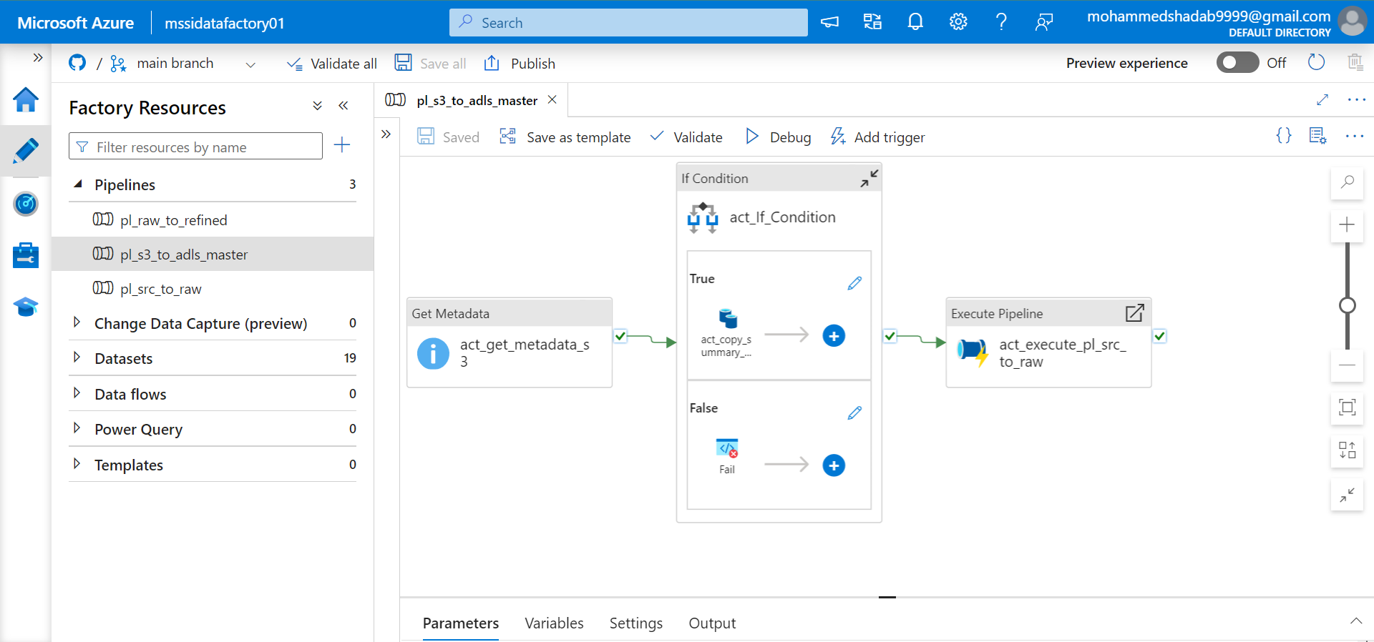The height and width of the screenshot is (642, 1374).
Task: Search the pipeline canvas magnifier
Action: pyautogui.click(x=1347, y=182)
